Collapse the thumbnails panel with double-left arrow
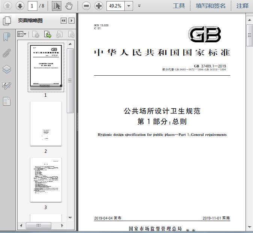 pos(64,21)
